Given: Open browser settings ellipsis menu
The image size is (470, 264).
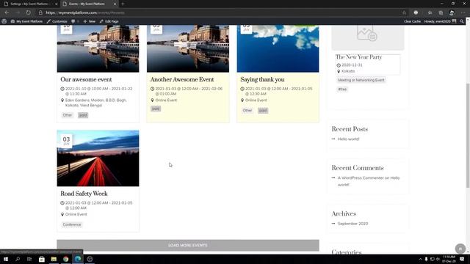Looking at the screenshot, I should pos(463,12).
